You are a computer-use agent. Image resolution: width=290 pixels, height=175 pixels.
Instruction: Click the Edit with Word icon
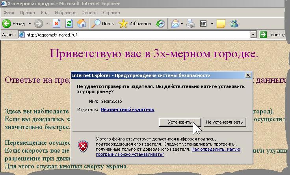point(203,24)
